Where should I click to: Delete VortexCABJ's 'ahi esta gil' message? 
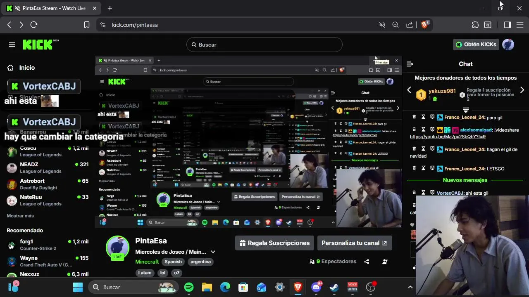pyautogui.click(x=414, y=193)
